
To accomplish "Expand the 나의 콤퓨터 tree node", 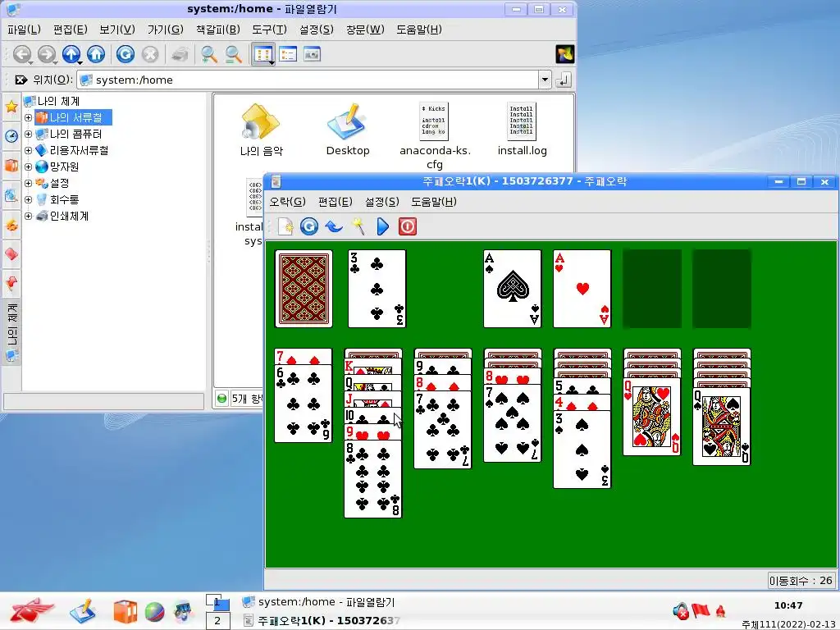I will pos(29,134).
